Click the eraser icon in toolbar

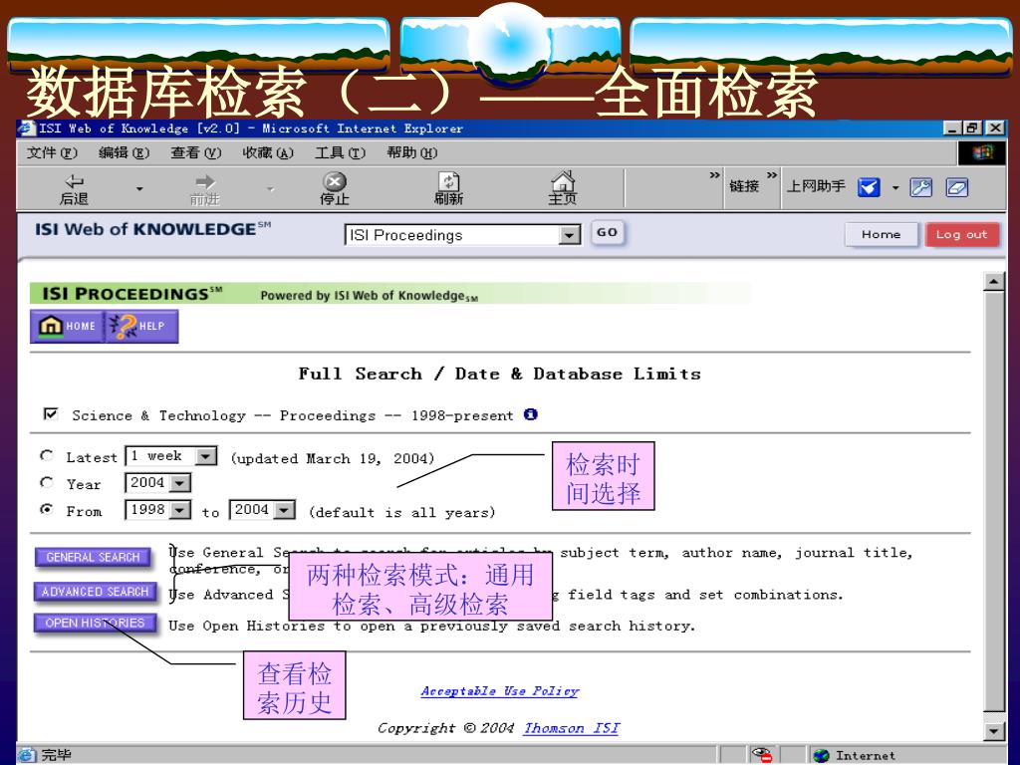click(957, 187)
